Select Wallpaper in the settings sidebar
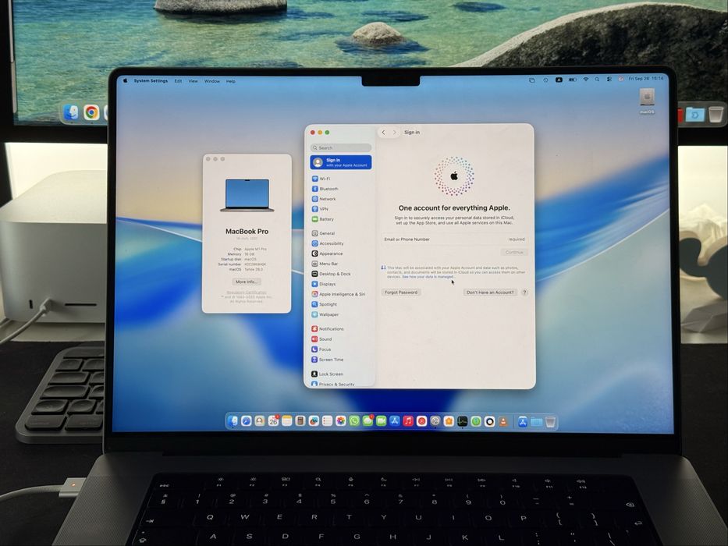The height and width of the screenshot is (546, 728). click(340, 315)
